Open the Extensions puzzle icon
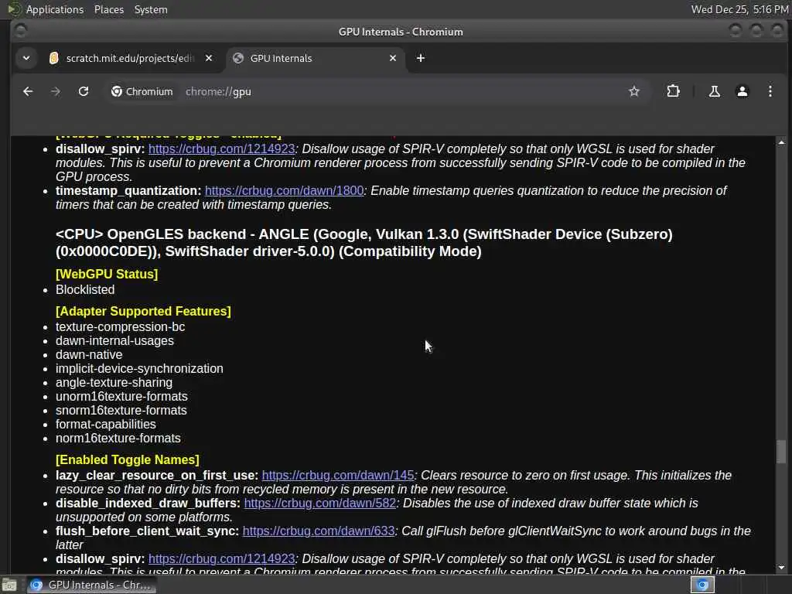The image size is (792, 594). click(x=673, y=91)
